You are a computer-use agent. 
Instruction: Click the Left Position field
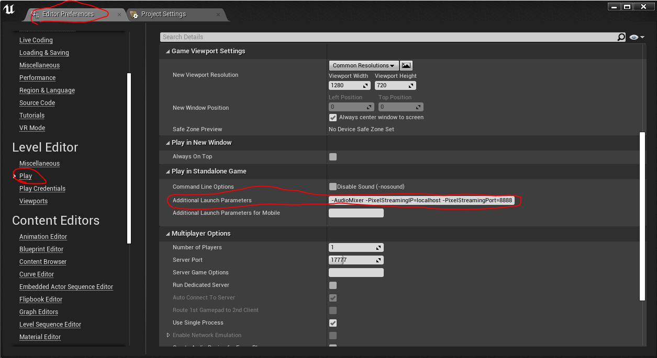tap(351, 107)
